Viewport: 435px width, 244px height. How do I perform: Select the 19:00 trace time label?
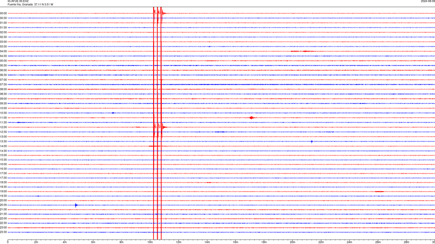(4, 191)
